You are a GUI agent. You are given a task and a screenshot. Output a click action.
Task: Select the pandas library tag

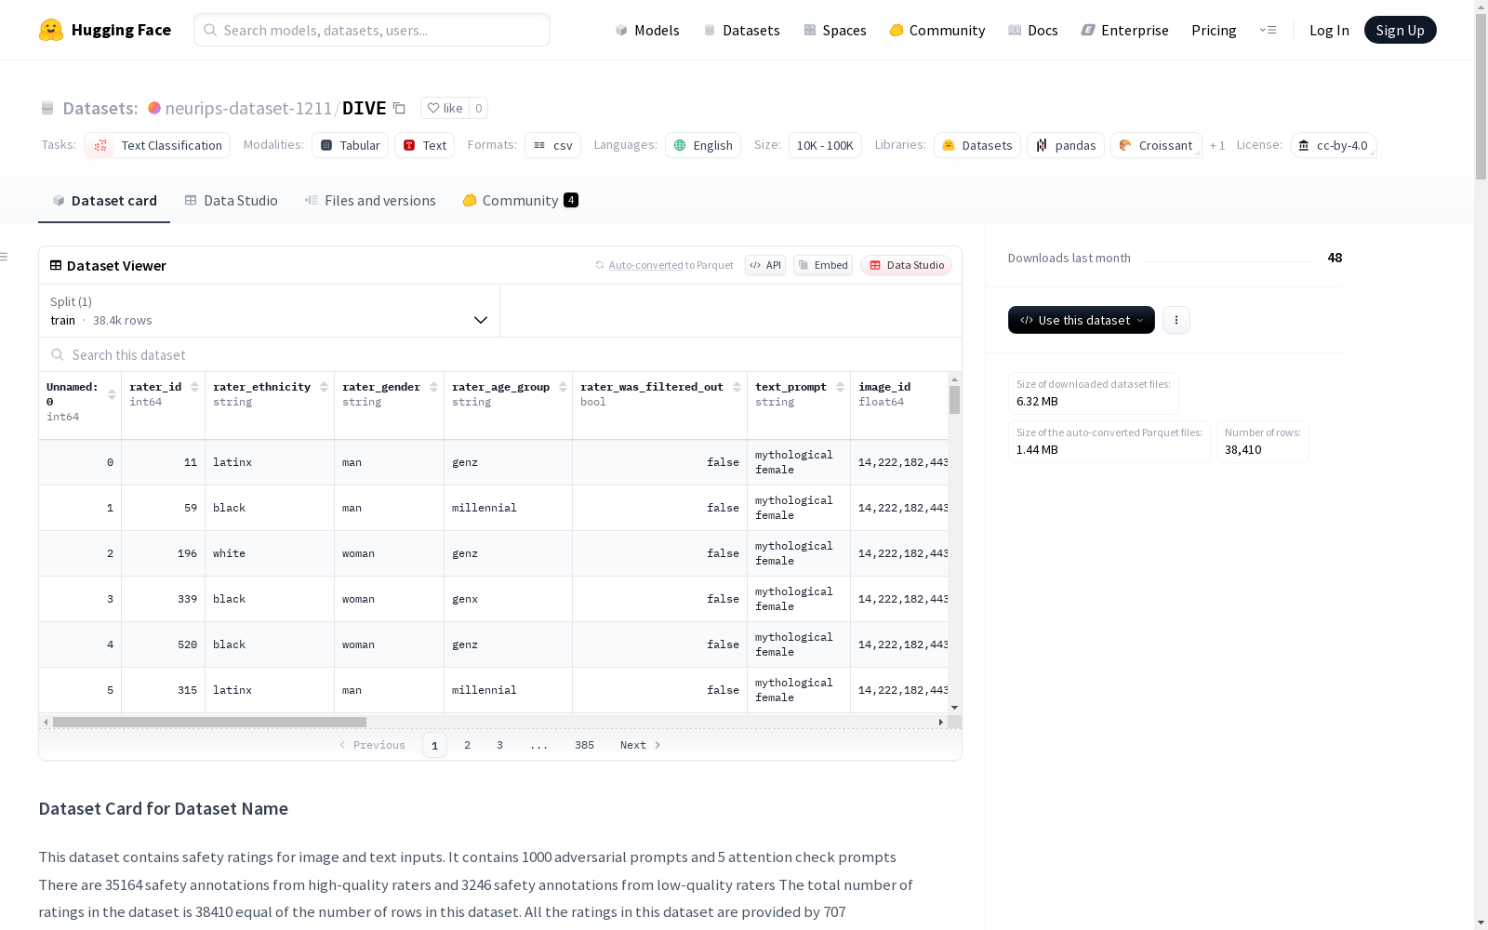(x=1066, y=145)
